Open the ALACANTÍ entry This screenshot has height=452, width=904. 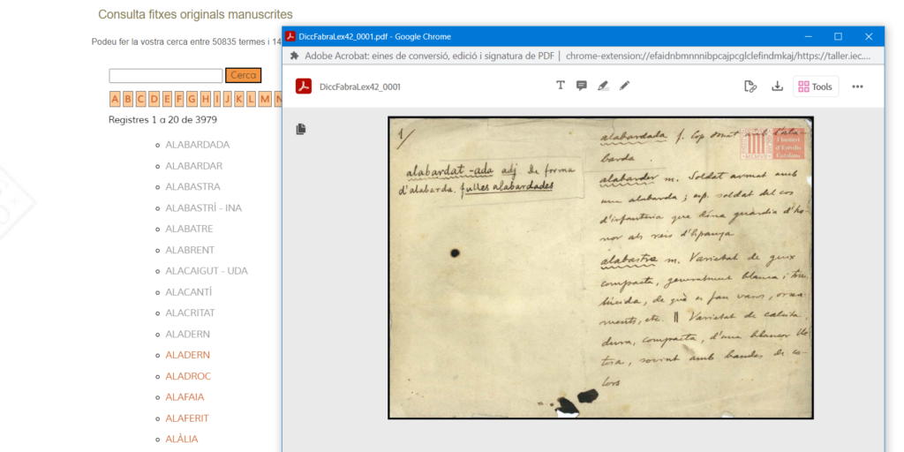189,292
